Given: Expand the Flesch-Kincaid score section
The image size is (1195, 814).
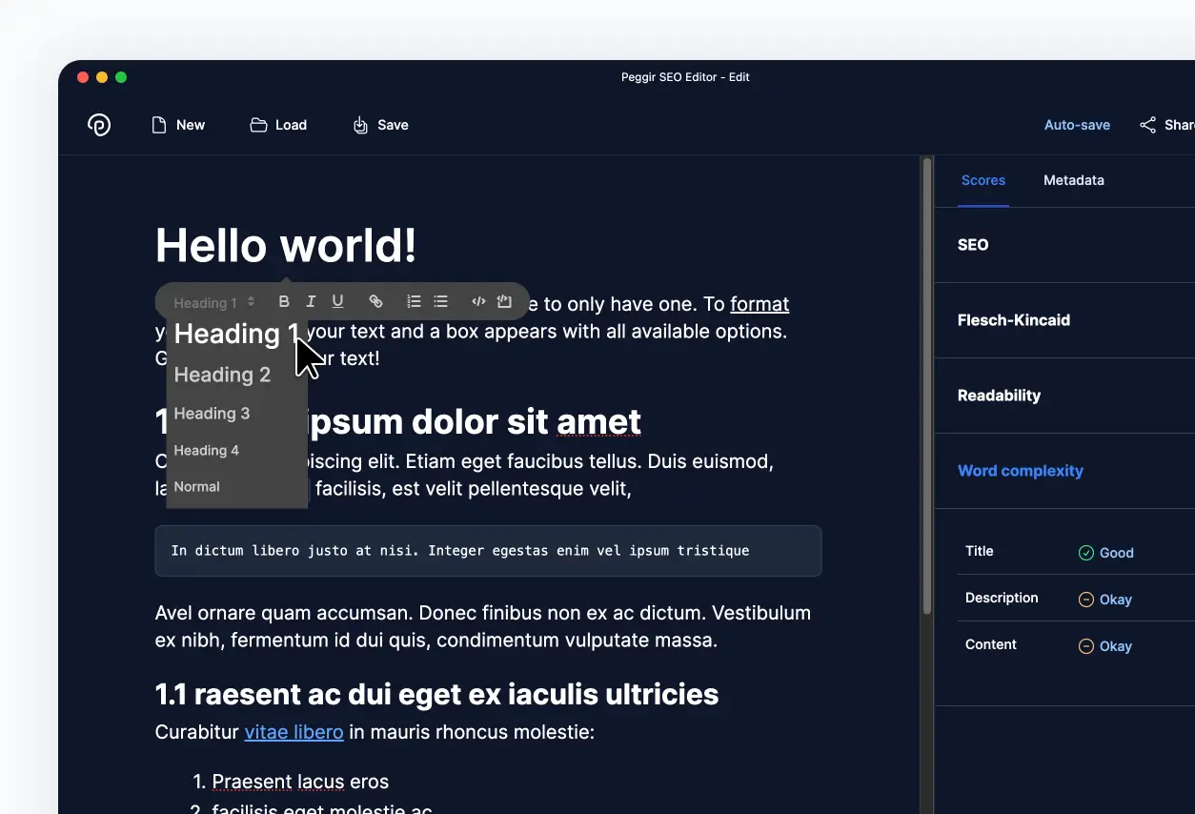Looking at the screenshot, I should click(1013, 319).
